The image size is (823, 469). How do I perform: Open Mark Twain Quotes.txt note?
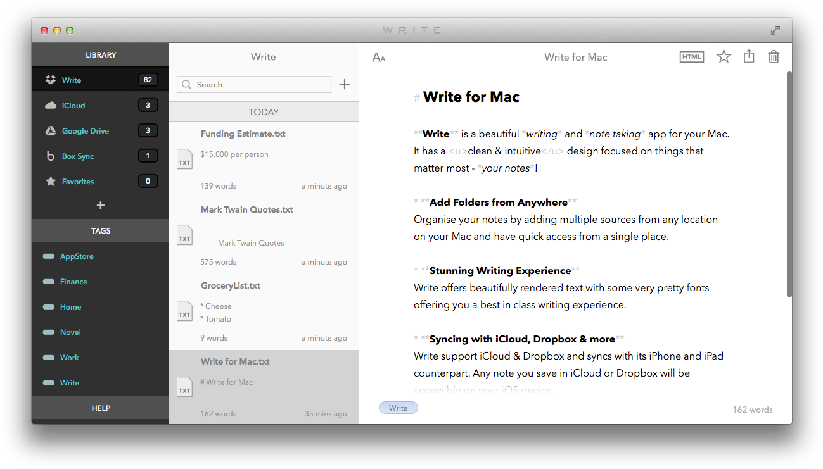[x=264, y=235]
